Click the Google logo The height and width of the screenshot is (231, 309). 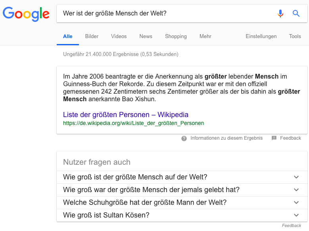coord(26,14)
